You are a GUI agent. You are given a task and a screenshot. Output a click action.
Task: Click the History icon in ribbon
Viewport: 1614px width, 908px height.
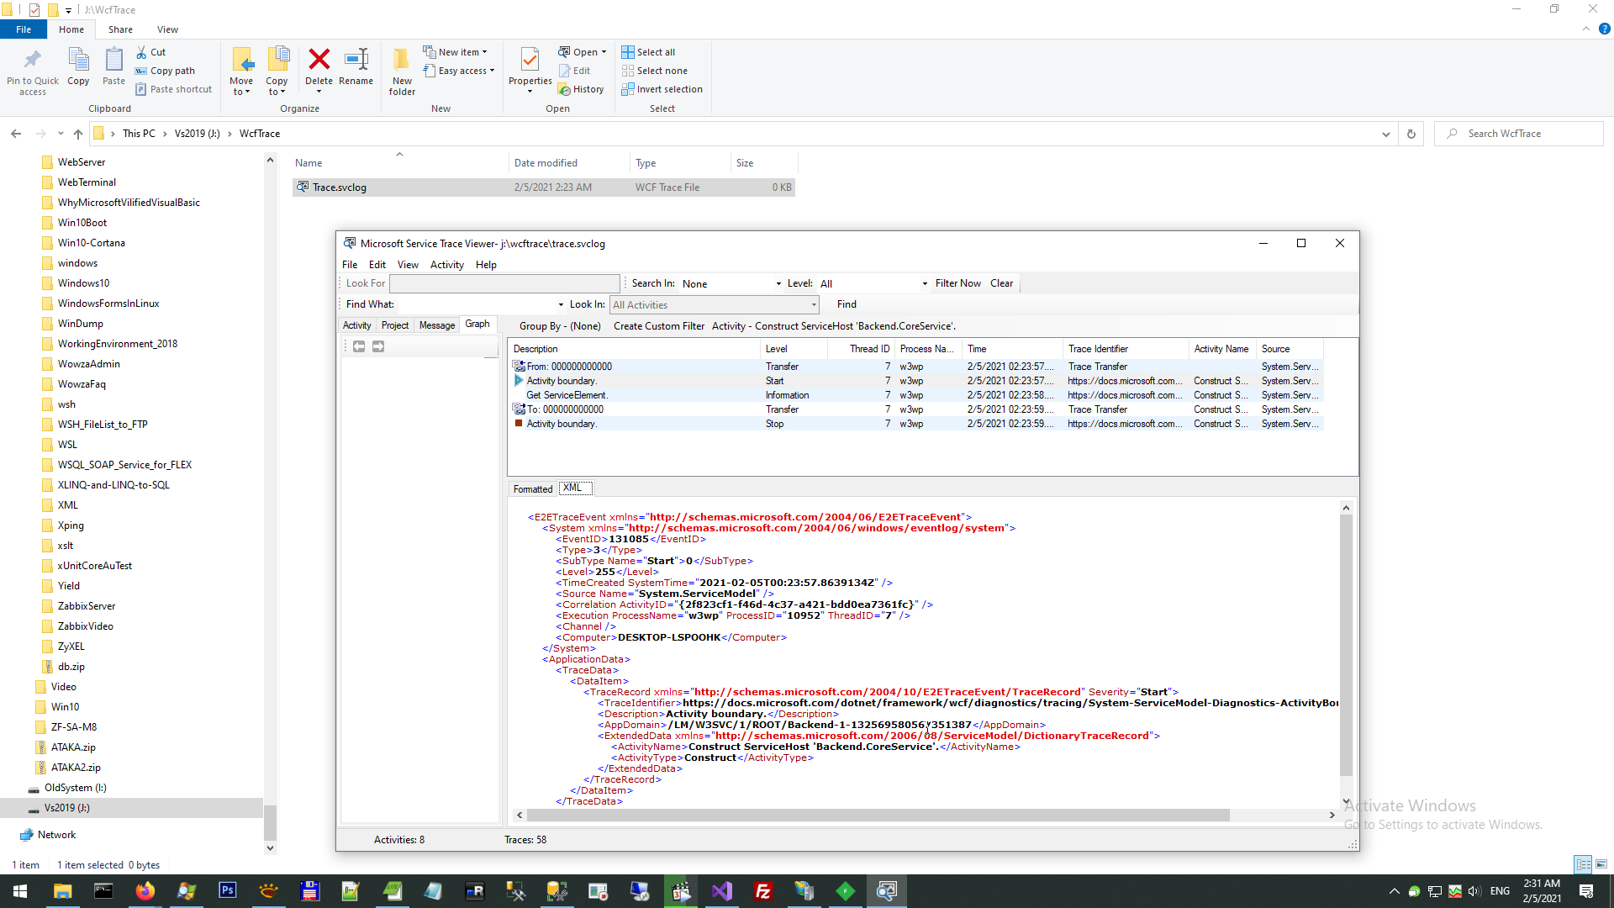pos(581,89)
